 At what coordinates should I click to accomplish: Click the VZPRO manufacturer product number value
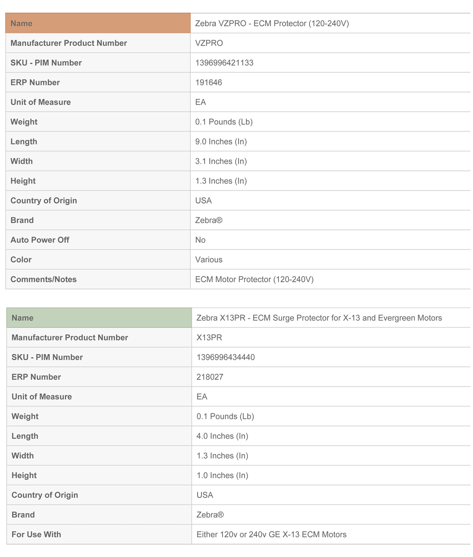209,43
